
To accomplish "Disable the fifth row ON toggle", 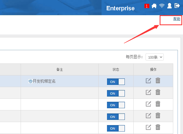I will (x=116, y=129).
